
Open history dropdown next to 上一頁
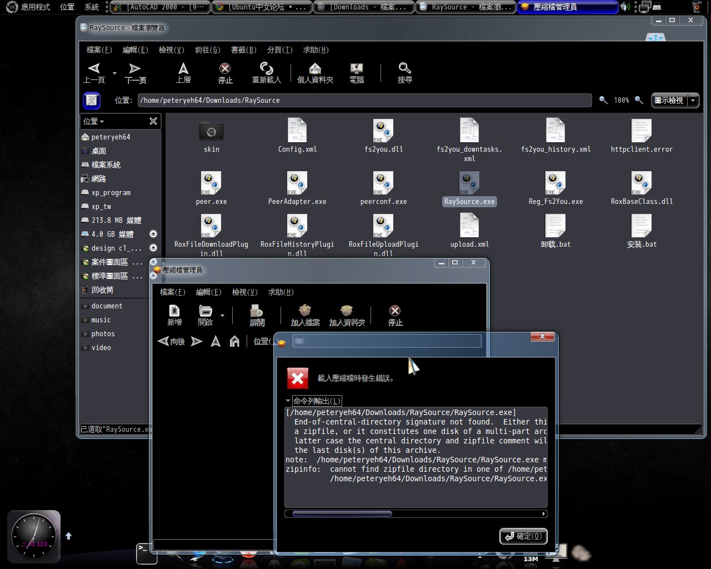(114, 73)
